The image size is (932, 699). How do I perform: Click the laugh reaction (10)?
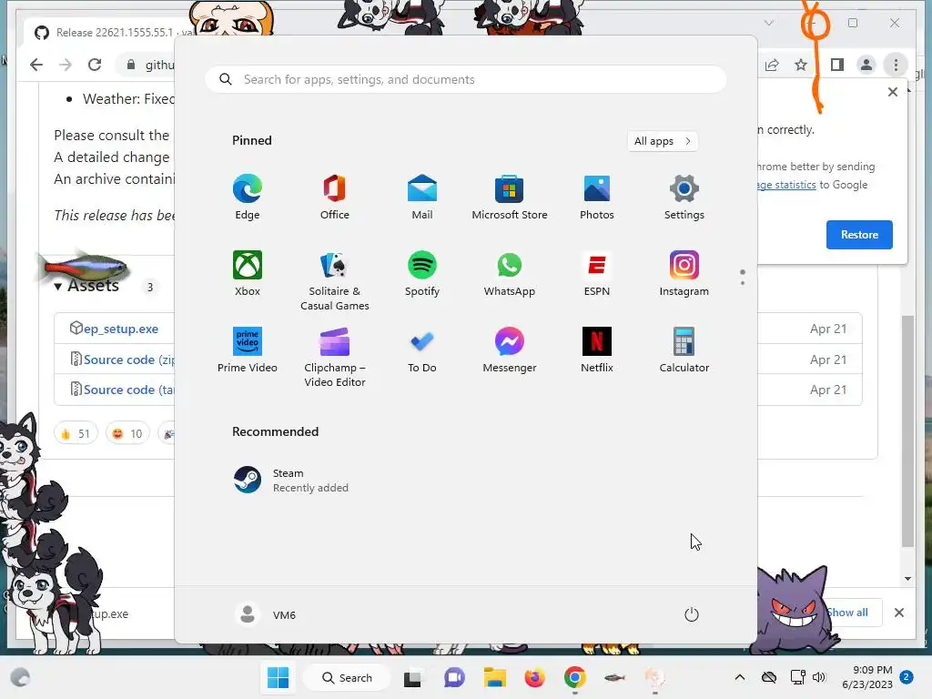point(127,433)
